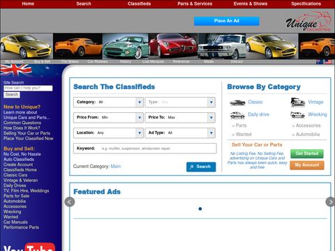Click the Main current category link
Screen dimensions: 335x251
116,167
